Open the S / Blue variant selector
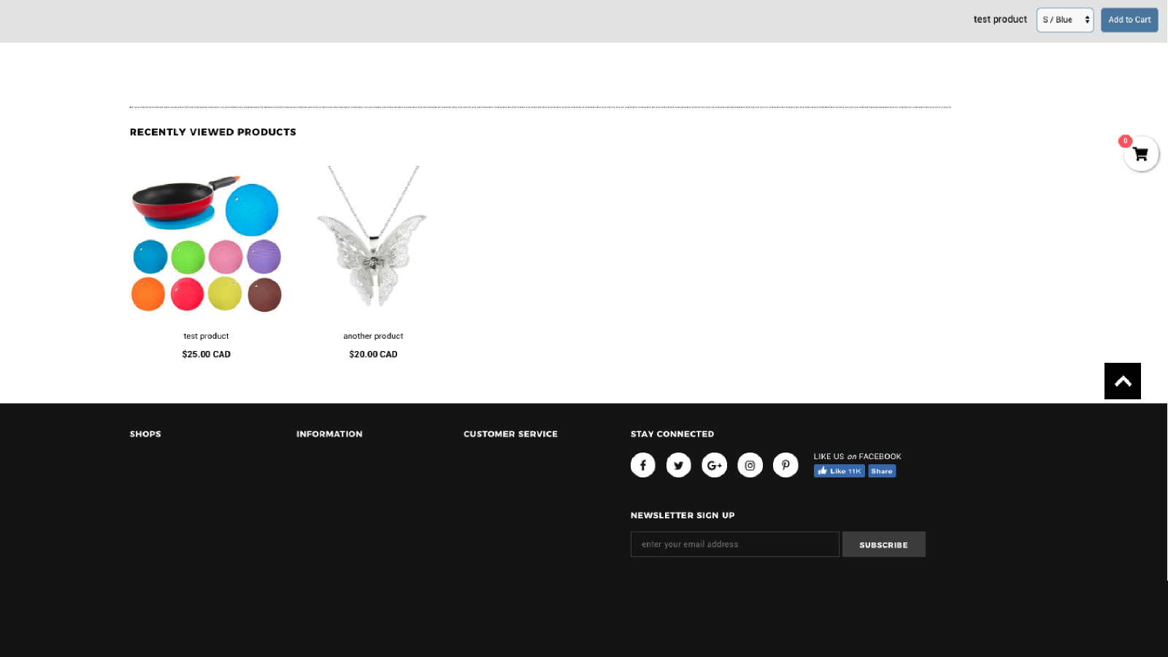1168x657 pixels. tap(1064, 20)
